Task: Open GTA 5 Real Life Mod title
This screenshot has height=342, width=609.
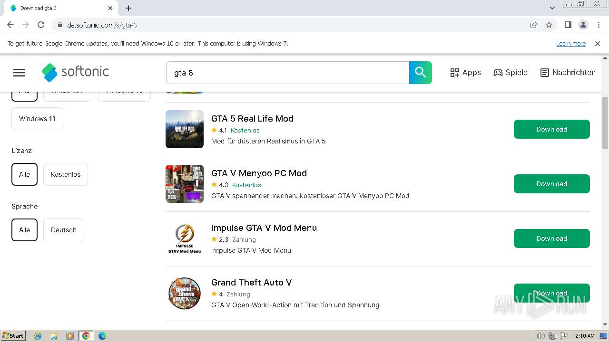Action: coord(252,119)
